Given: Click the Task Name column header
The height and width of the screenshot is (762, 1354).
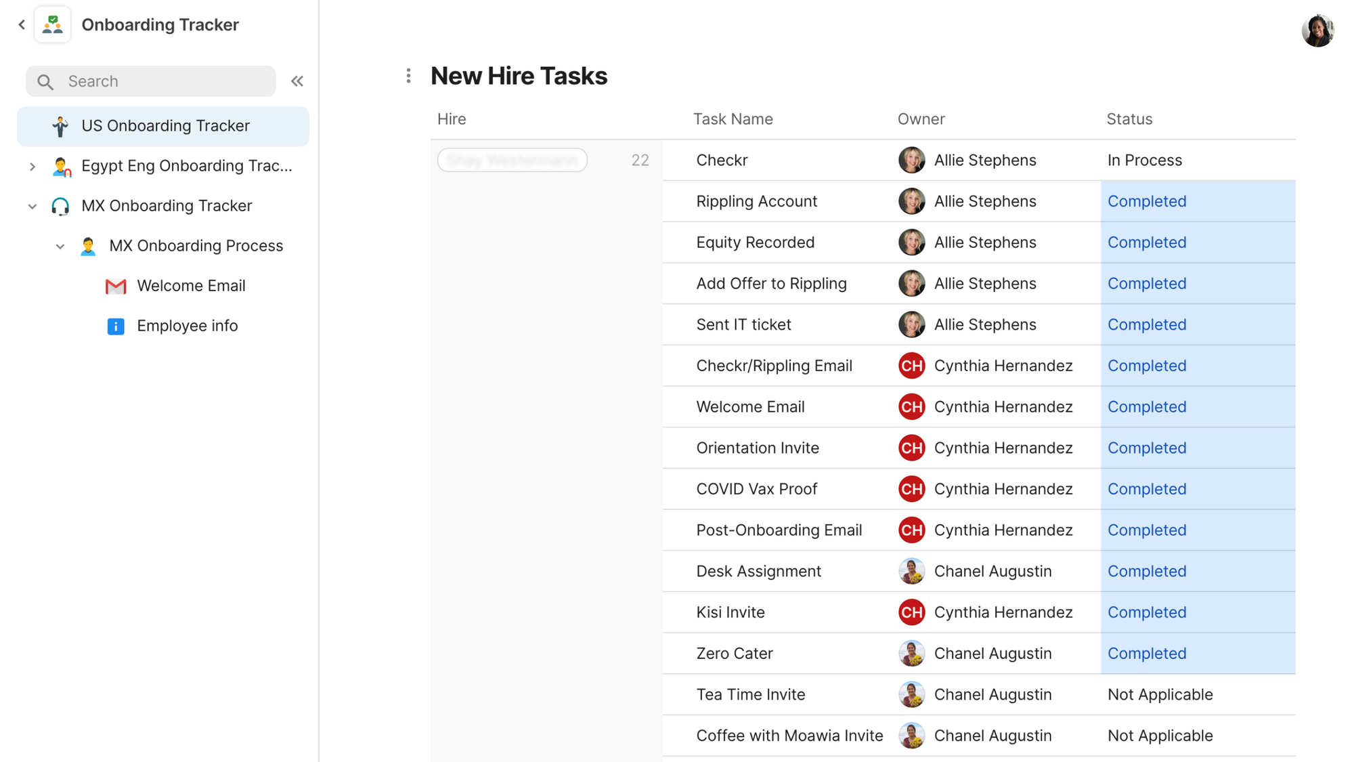Looking at the screenshot, I should [733, 119].
